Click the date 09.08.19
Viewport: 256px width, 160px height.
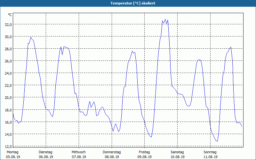pos(145,157)
